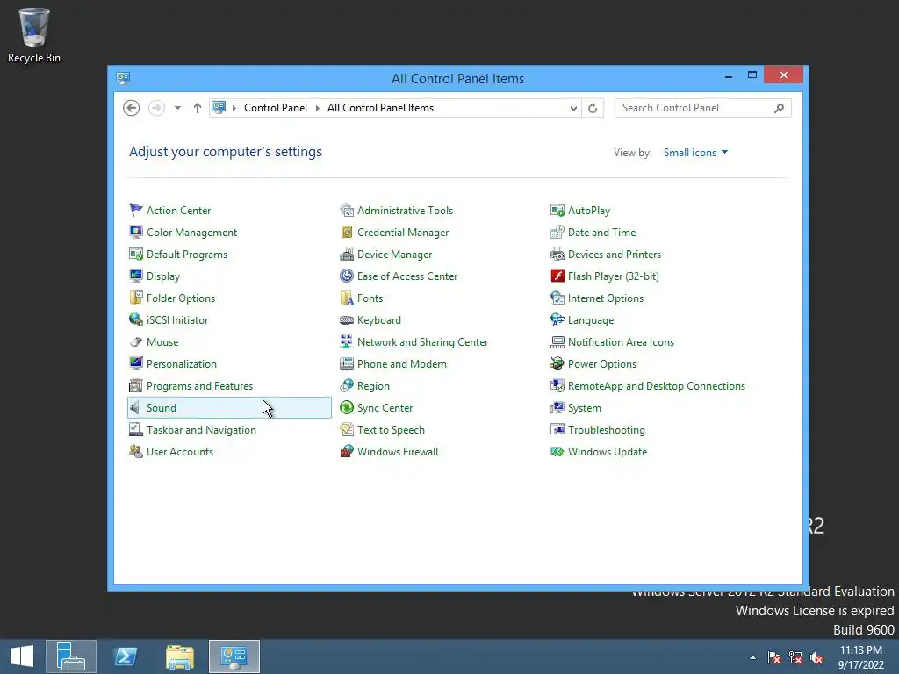Select the Recycle Bin desktop icon
Screen dimensions: 899x674
click(34, 35)
